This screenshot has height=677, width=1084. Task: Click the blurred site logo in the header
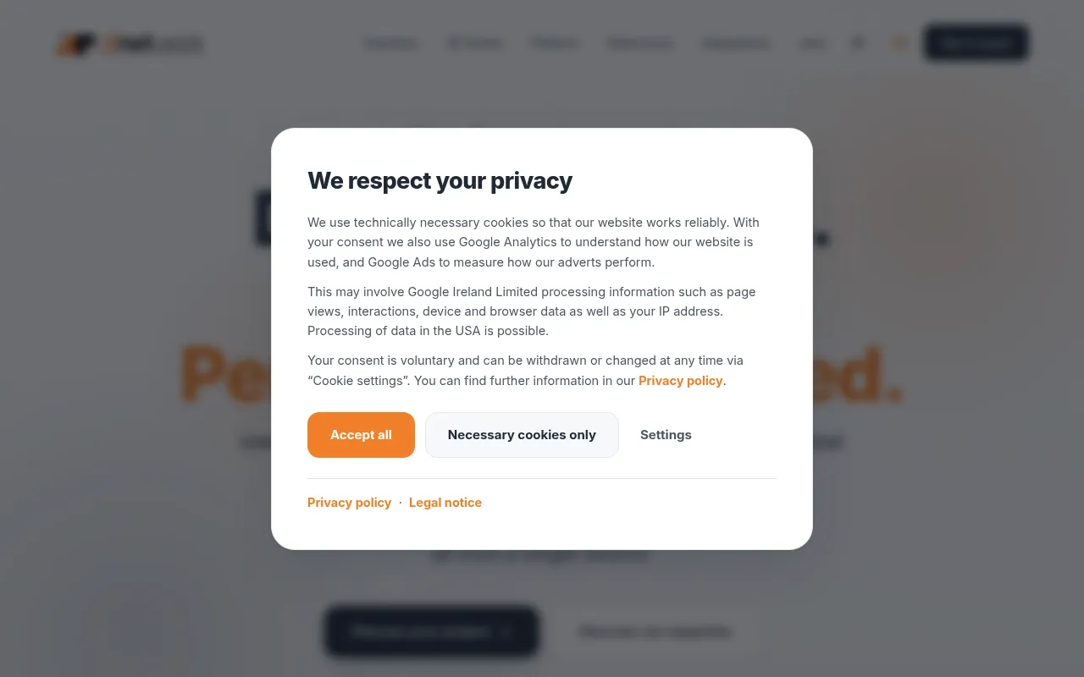pos(130,44)
